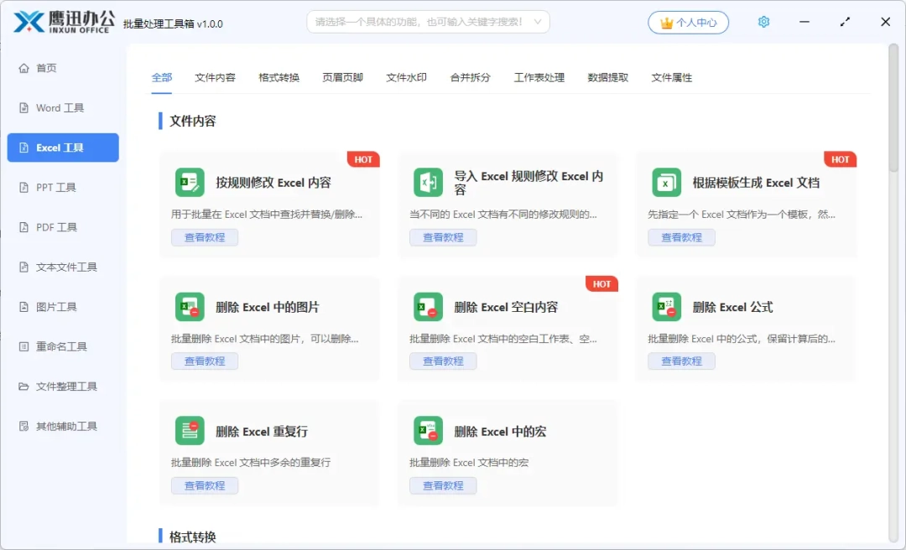Click the 删除 Excel 中的图片 tool icon
The image size is (906, 550).
click(190, 306)
